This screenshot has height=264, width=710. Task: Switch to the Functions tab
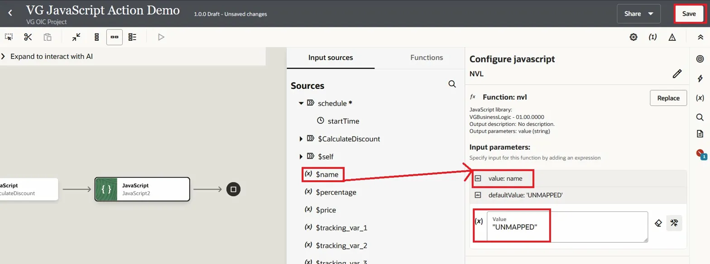426,58
